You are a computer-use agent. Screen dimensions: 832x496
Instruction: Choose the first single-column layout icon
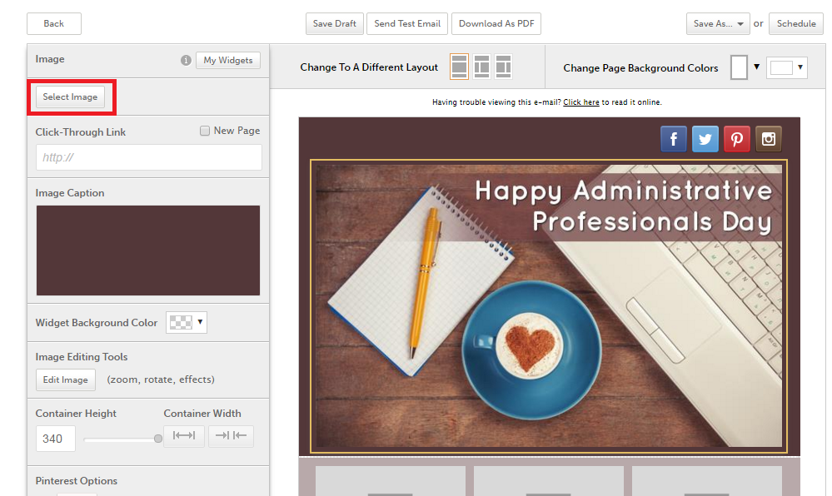pyautogui.click(x=459, y=67)
